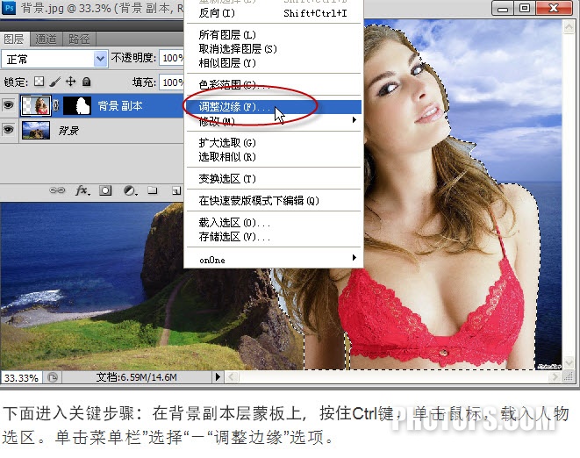Click horizontal scrollbar left arrow
The image size is (580, 458).
(232, 377)
